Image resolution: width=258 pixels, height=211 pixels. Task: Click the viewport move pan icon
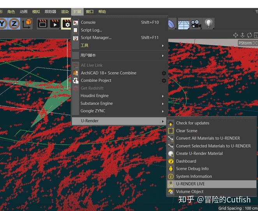235,35
